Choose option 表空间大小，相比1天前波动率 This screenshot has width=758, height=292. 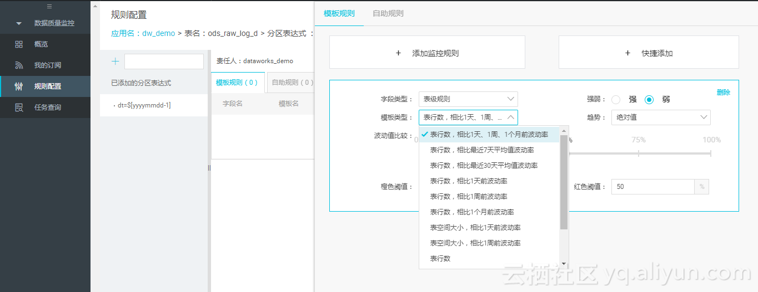point(489,228)
